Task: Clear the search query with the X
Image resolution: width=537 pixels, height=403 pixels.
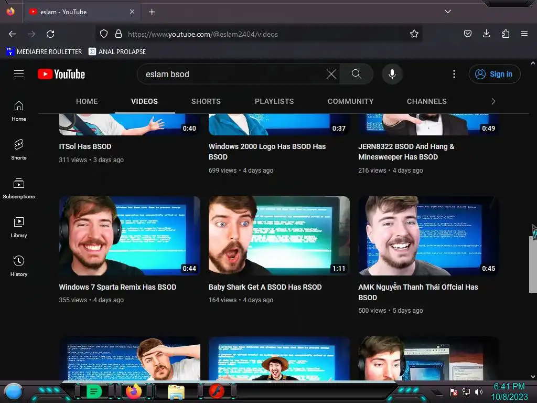Action: tap(331, 74)
